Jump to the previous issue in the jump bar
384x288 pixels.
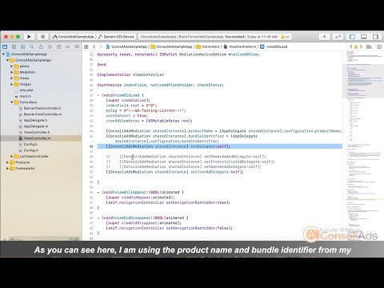tap(351, 46)
